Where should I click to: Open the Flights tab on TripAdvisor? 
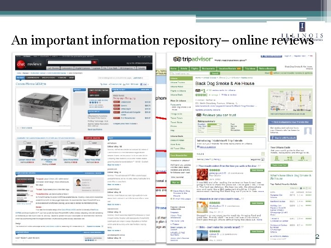pyautogui.click(x=194, y=68)
